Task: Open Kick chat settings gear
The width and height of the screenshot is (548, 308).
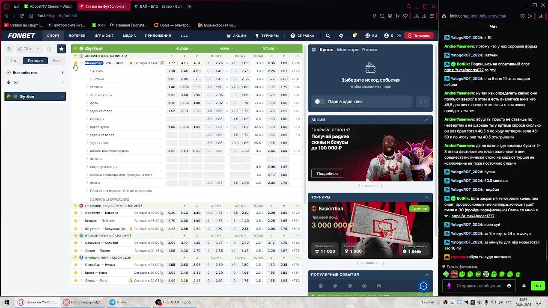Action: [x=524, y=286]
